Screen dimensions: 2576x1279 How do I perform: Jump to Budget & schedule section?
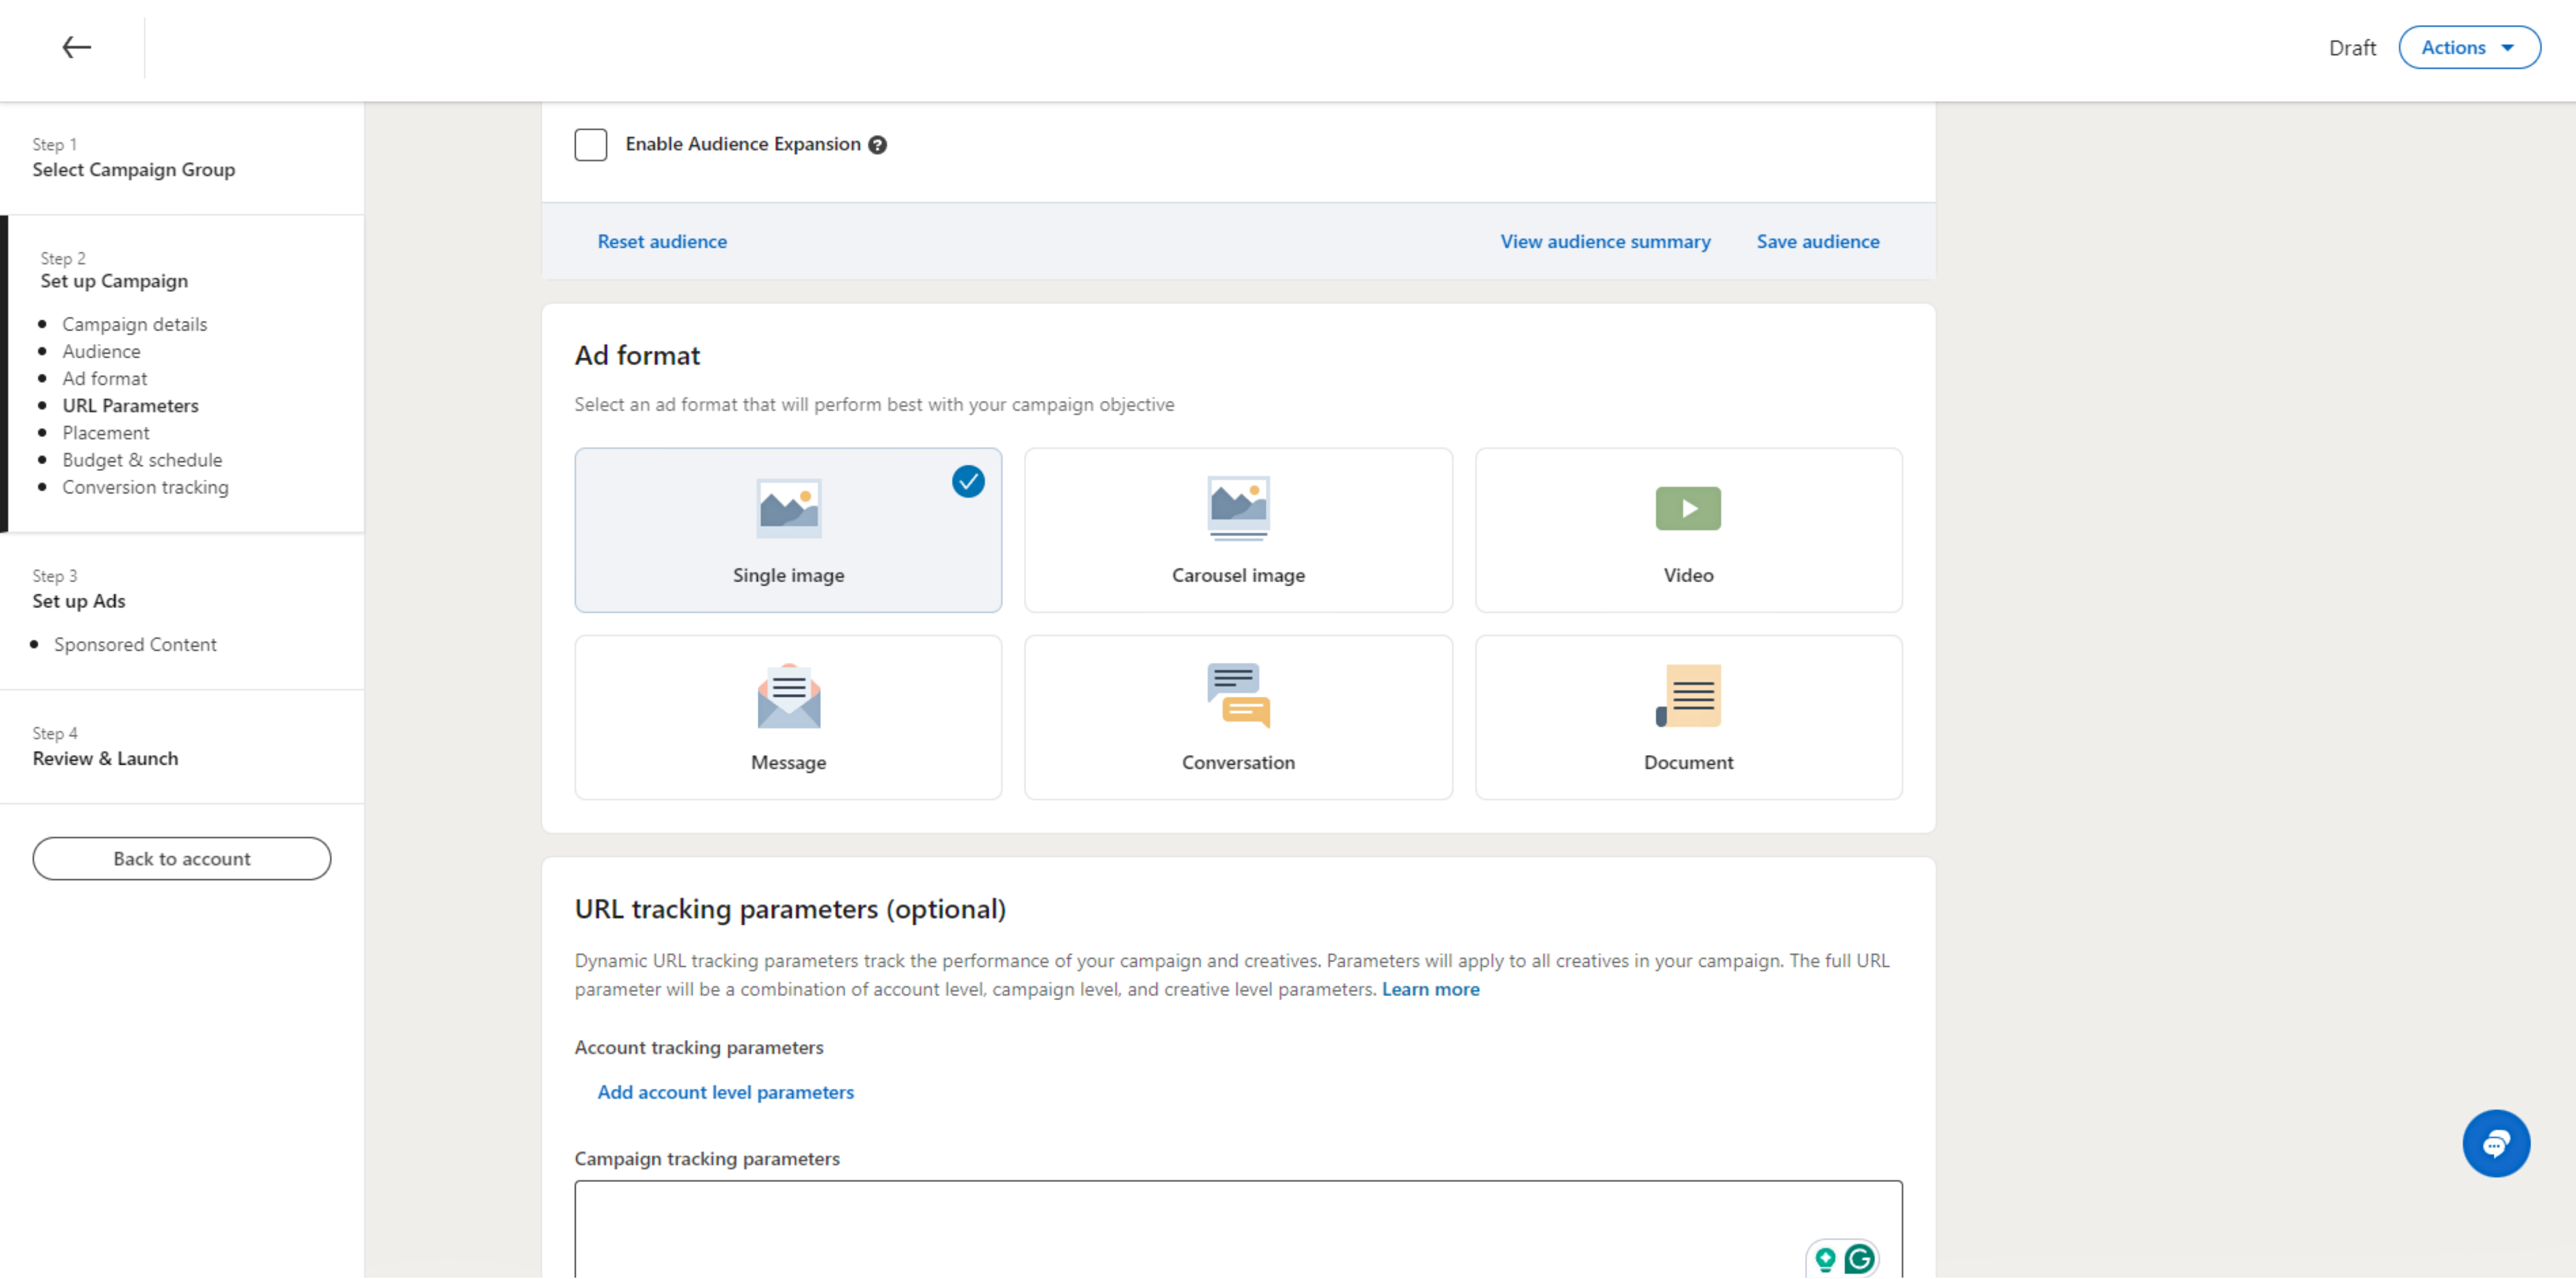tap(142, 460)
